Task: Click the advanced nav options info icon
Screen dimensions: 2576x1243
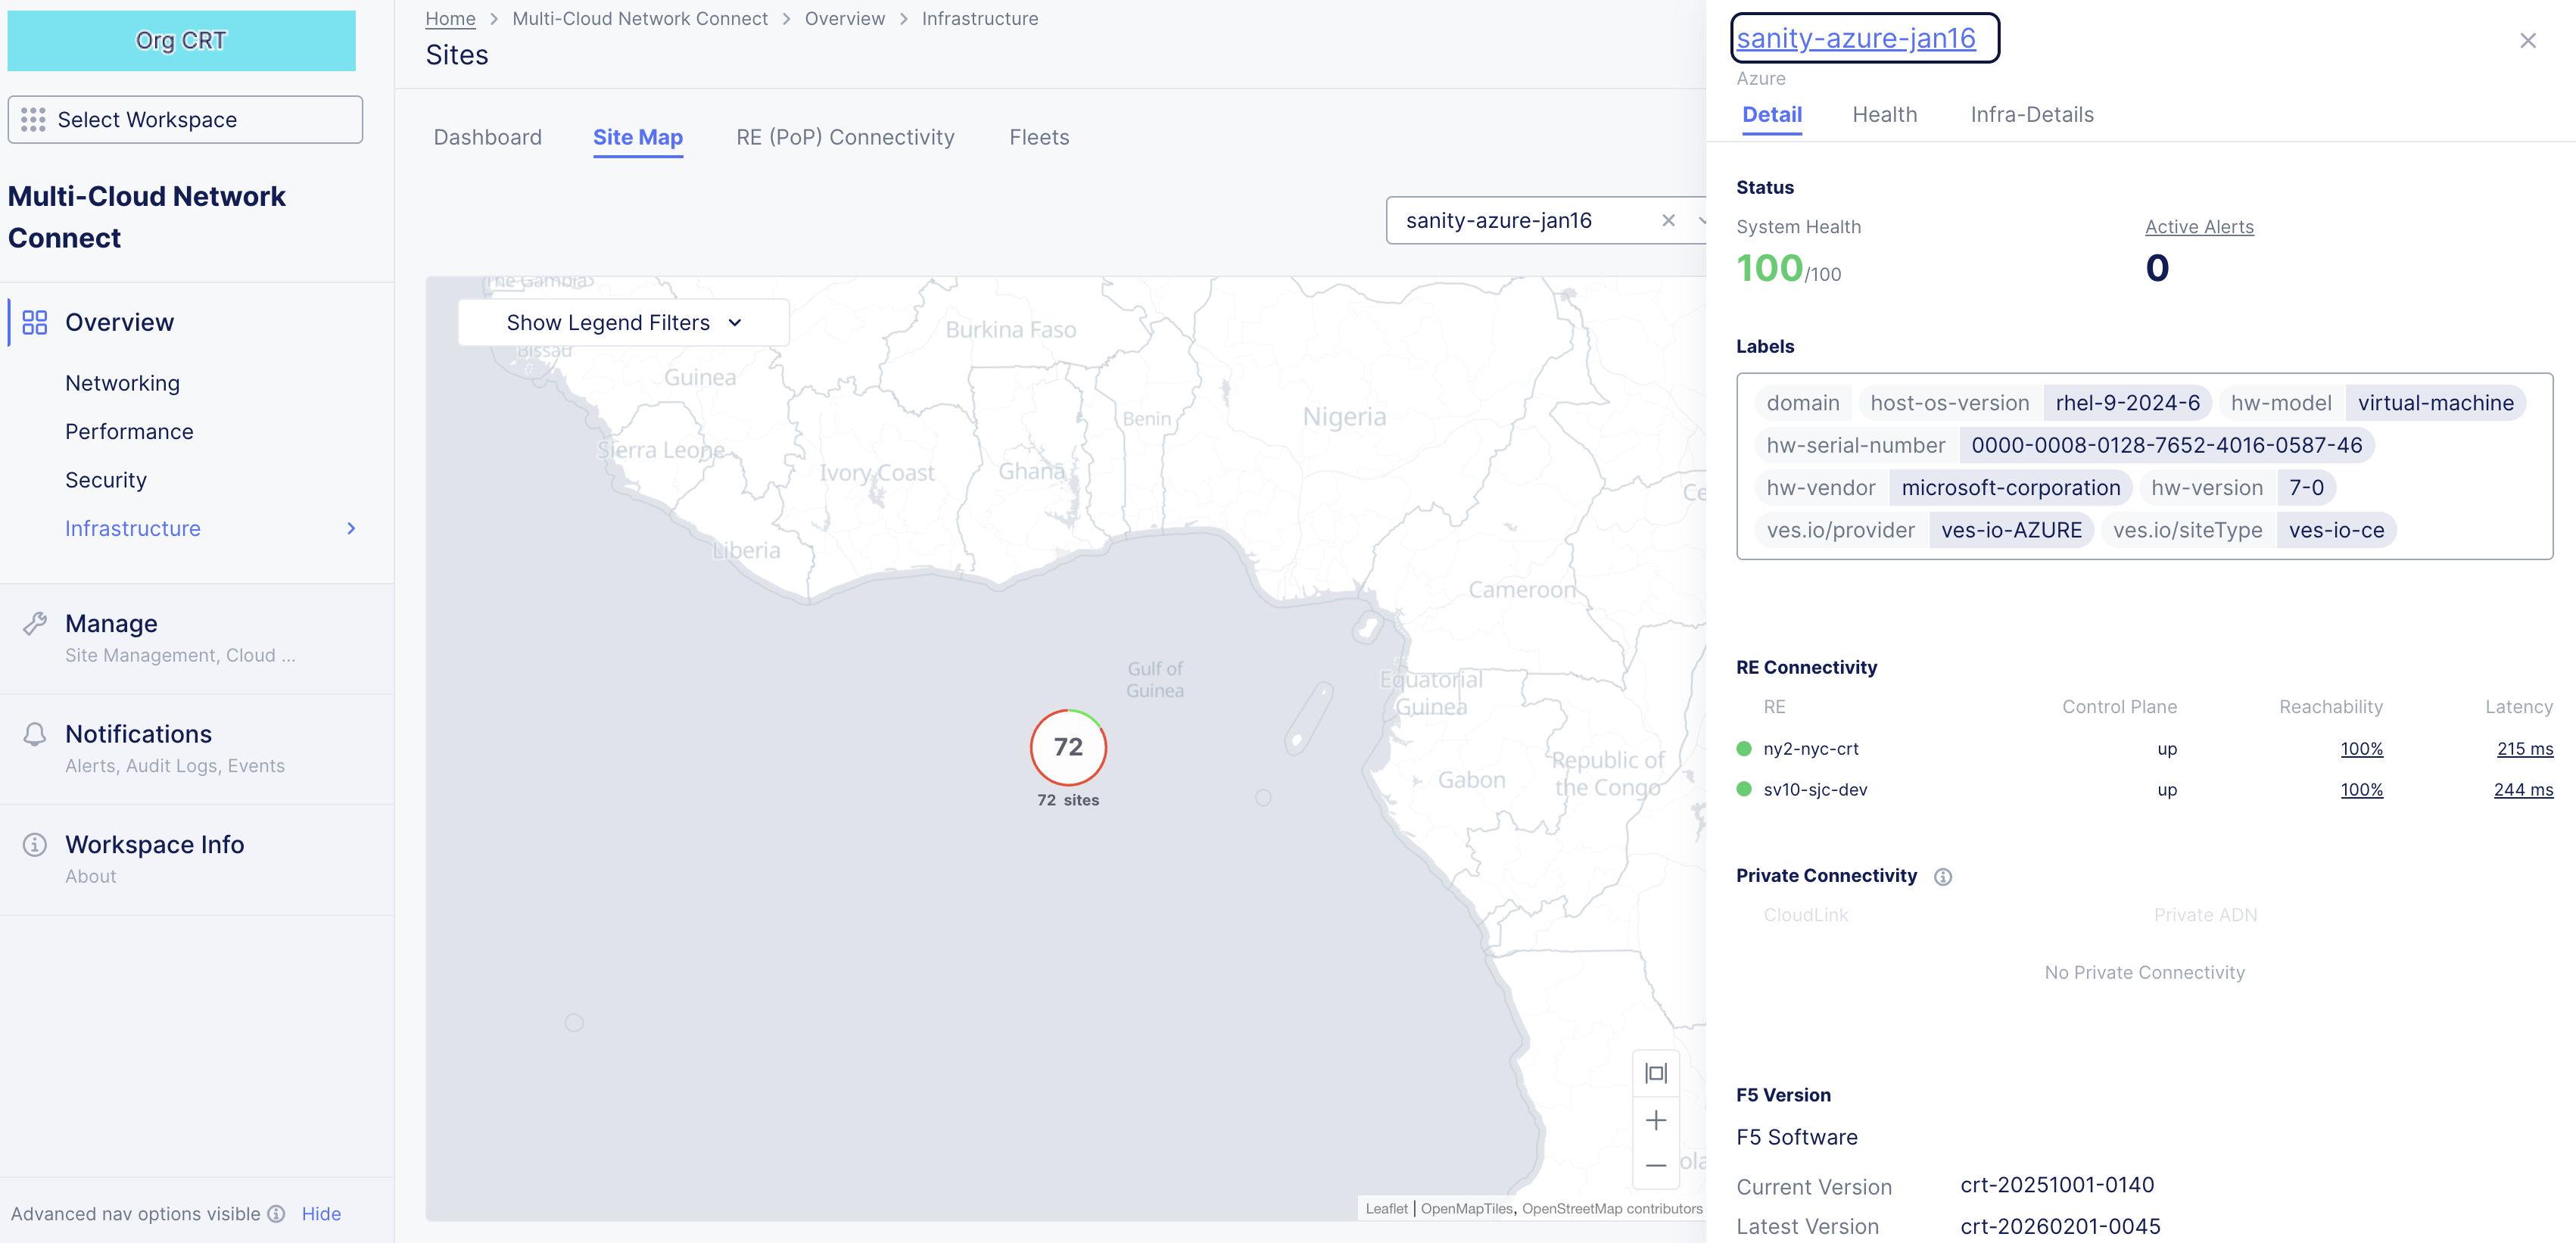Action: point(277,1214)
